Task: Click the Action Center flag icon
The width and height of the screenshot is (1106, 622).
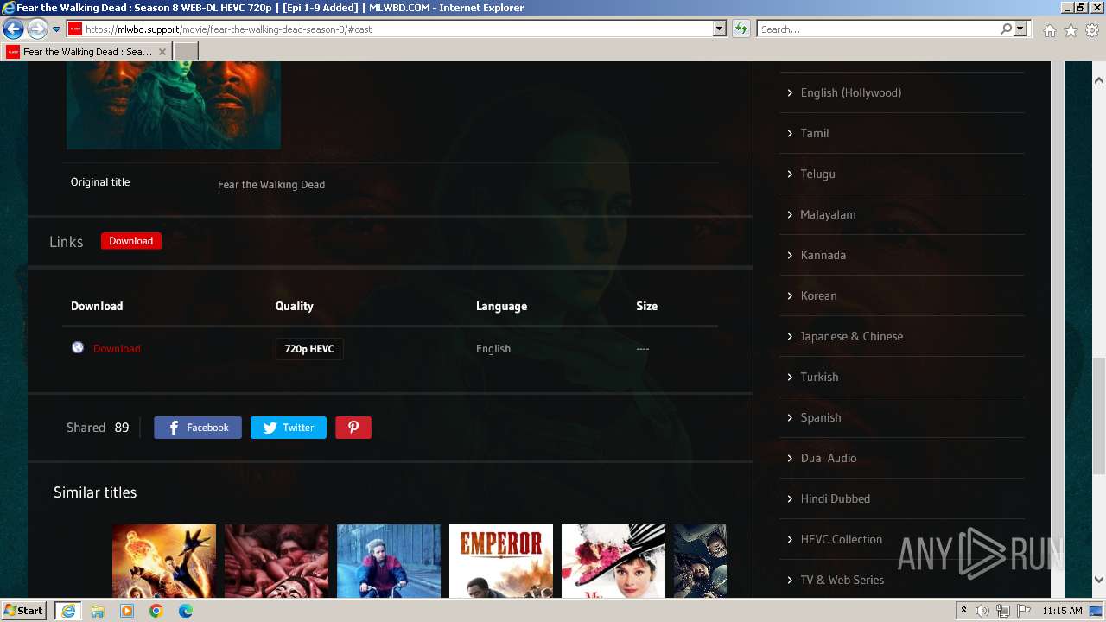Action: point(1022,611)
